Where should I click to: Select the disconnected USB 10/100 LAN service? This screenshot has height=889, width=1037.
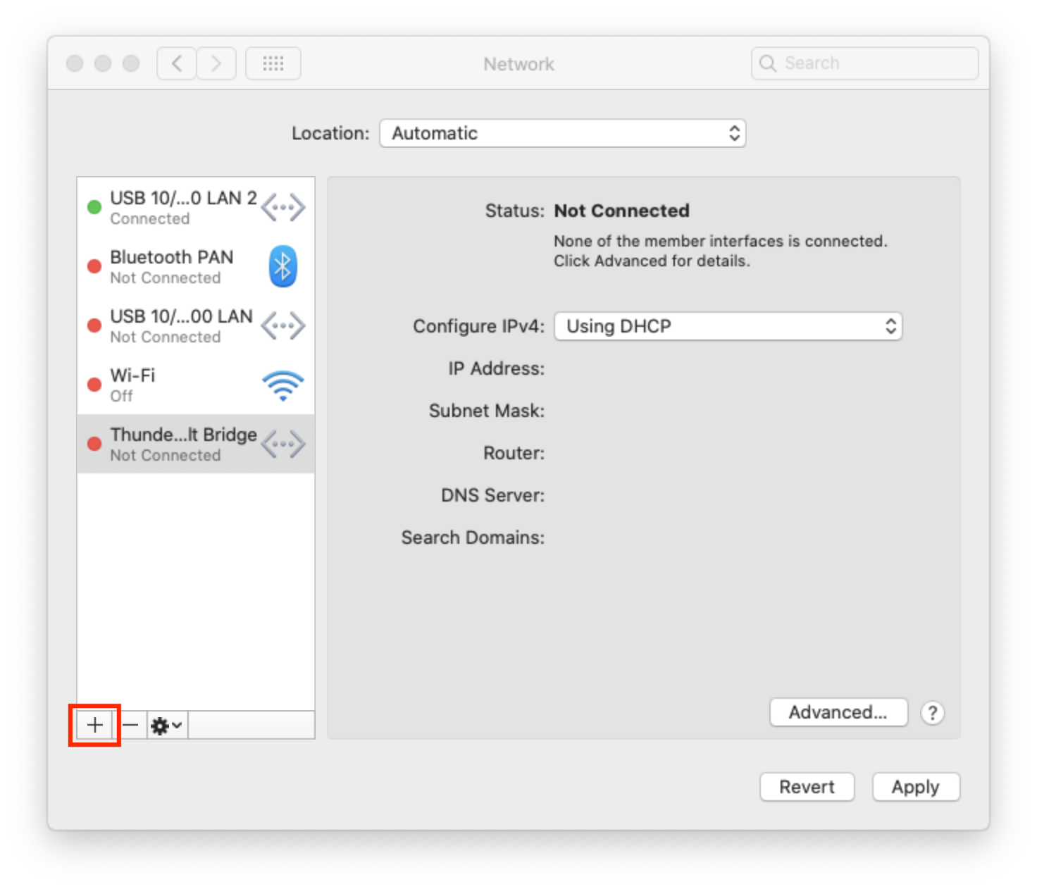coord(181,325)
